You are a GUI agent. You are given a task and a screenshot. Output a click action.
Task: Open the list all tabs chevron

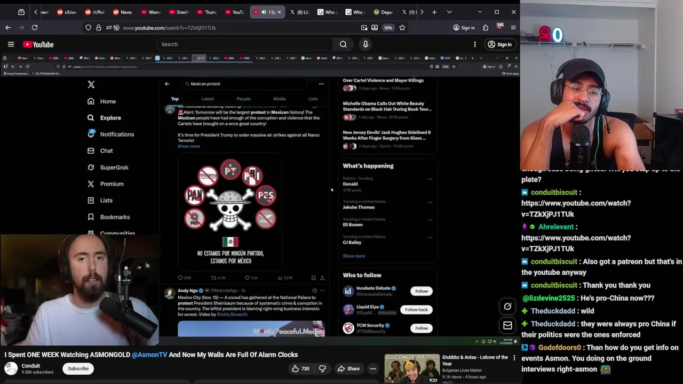(449, 12)
